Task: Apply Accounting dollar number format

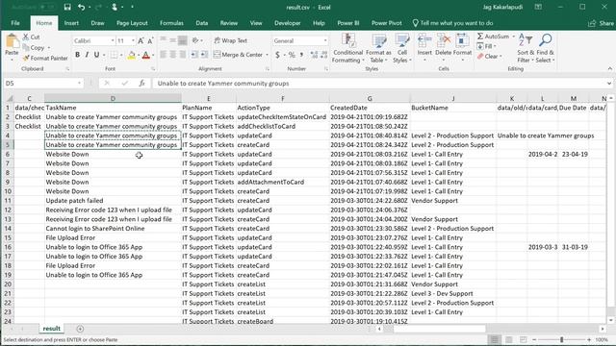Action: click(277, 55)
